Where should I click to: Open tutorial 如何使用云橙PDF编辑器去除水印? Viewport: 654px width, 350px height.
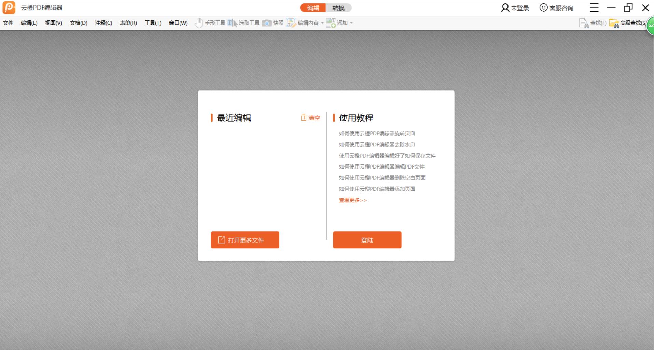(377, 145)
